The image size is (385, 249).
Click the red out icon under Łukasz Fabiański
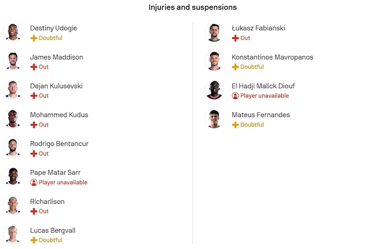[235, 38]
